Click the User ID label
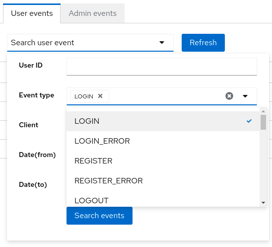272x247 pixels. click(x=31, y=65)
